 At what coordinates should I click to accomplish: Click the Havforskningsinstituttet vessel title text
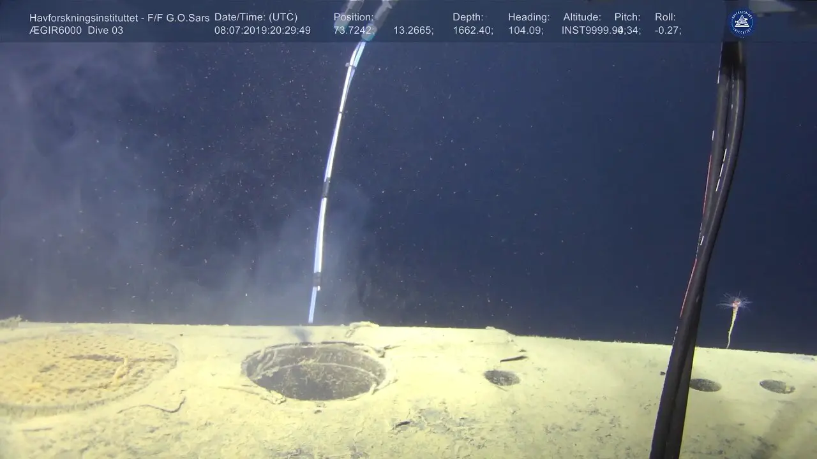[119, 17]
